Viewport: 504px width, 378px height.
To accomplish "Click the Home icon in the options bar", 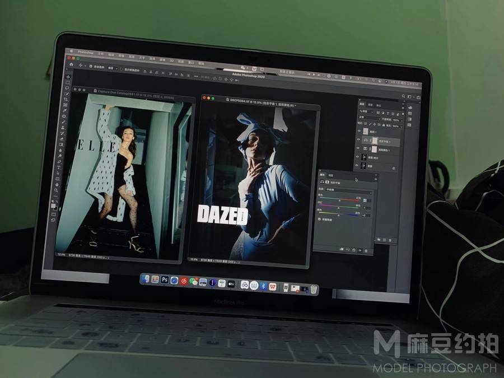I will [71, 64].
